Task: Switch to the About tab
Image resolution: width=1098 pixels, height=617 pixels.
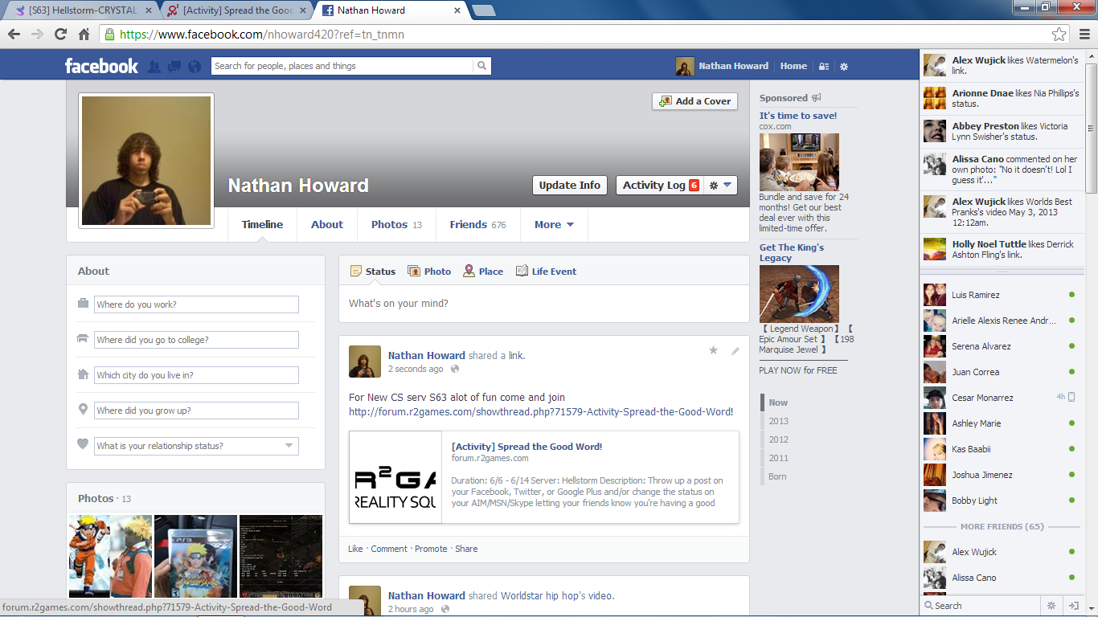Action: [x=327, y=225]
